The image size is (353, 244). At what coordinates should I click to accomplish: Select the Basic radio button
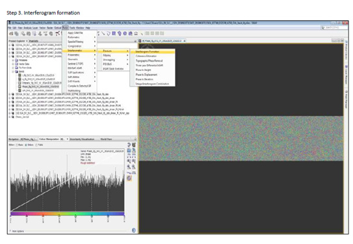18,145
